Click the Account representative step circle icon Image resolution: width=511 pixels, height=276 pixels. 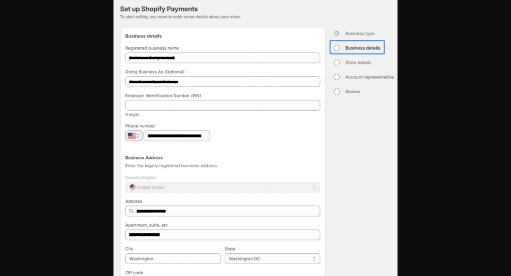(x=336, y=77)
